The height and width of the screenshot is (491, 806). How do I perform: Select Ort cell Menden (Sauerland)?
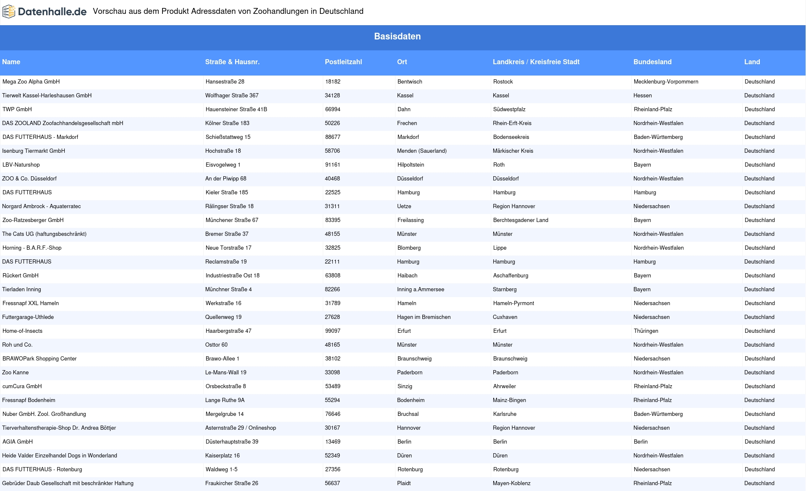[x=422, y=151]
